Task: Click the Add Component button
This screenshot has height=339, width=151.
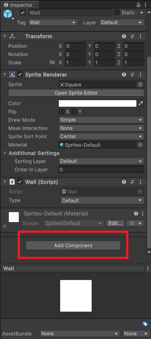Action: tap(73, 245)
